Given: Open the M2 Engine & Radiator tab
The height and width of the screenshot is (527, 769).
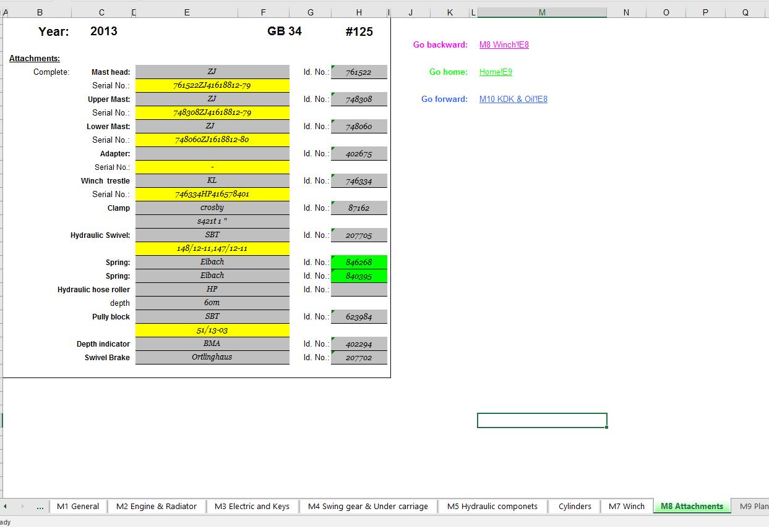Looking at the screenshot, I should (156, 506).
